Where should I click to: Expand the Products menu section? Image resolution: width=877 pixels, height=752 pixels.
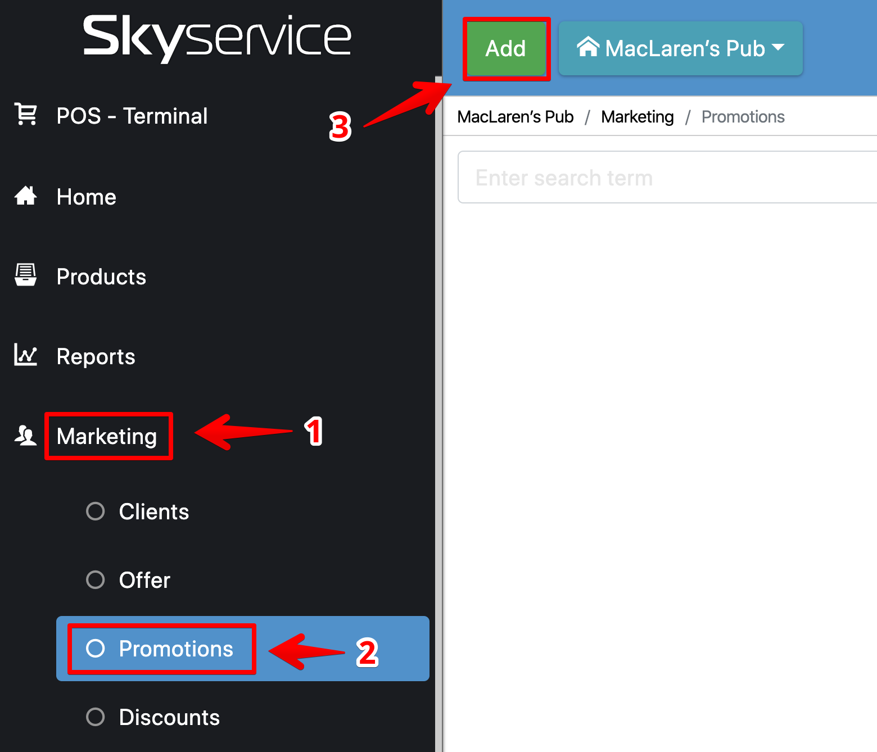(x=101, y=277)
